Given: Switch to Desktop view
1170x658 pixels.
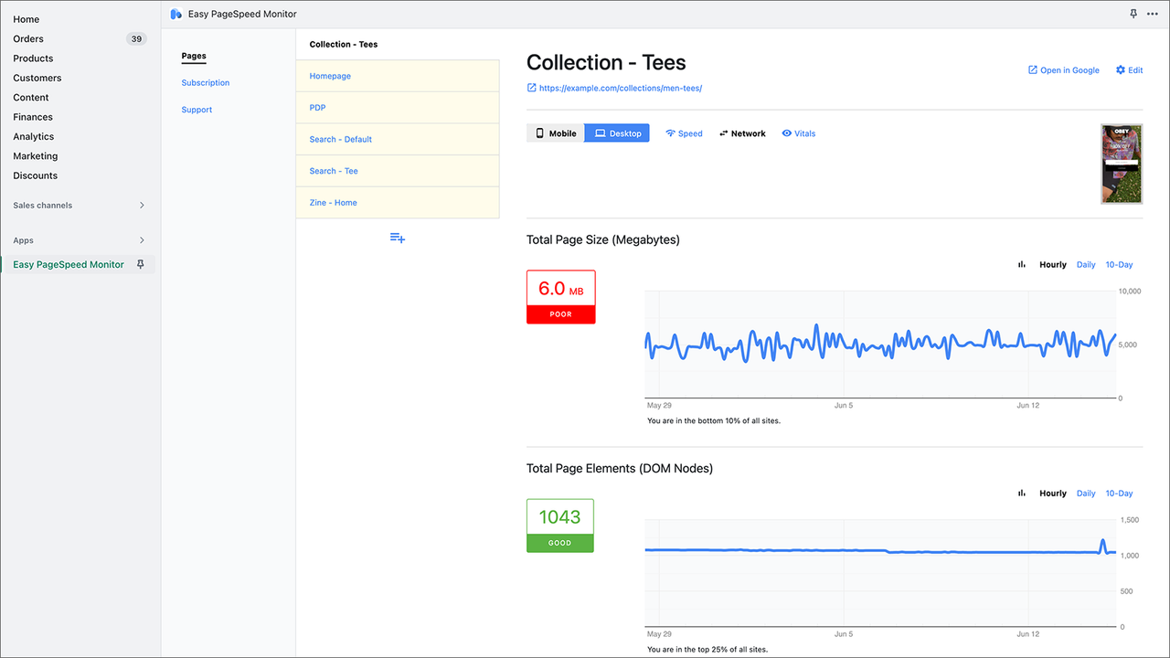Looking at the screenshot, I should 617,133.
